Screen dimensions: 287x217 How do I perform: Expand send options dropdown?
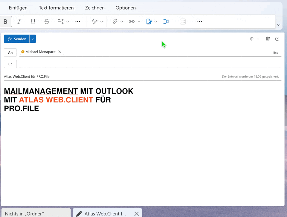pos(33,39)
